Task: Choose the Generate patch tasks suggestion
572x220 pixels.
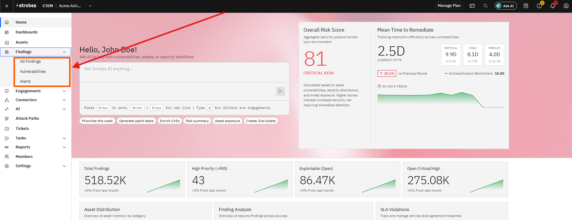Action: click(136, 121)
